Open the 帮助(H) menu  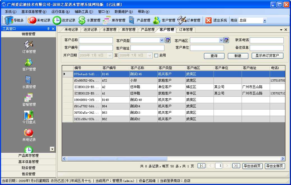point(143,12)
